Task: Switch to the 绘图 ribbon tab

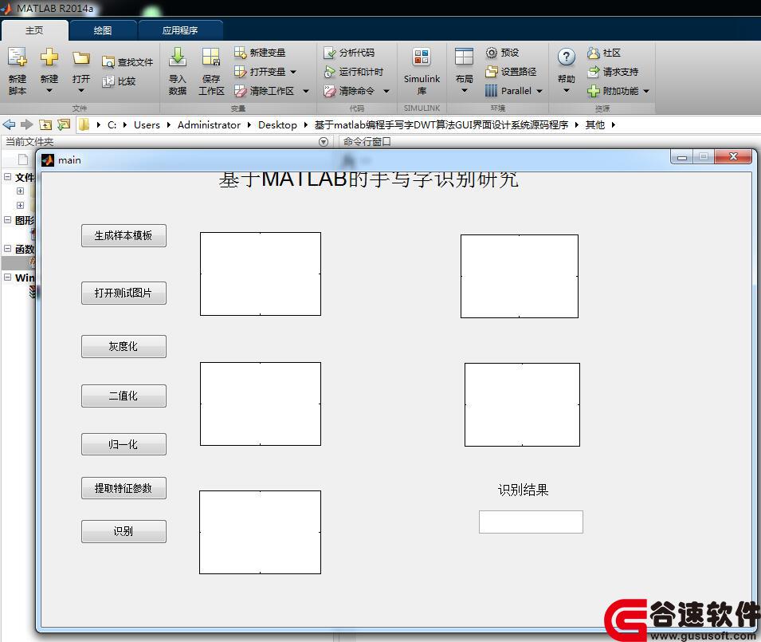Action: 103,30
